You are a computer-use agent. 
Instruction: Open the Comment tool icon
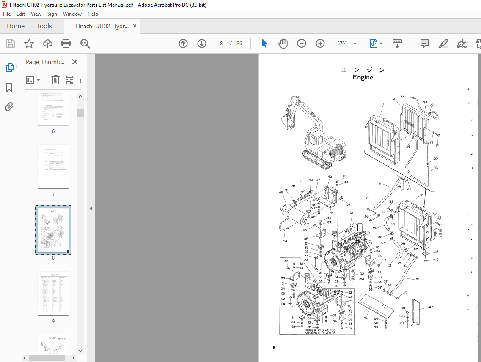pos(424,44)
